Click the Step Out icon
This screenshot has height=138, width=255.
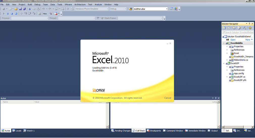(x=34, y=14)
